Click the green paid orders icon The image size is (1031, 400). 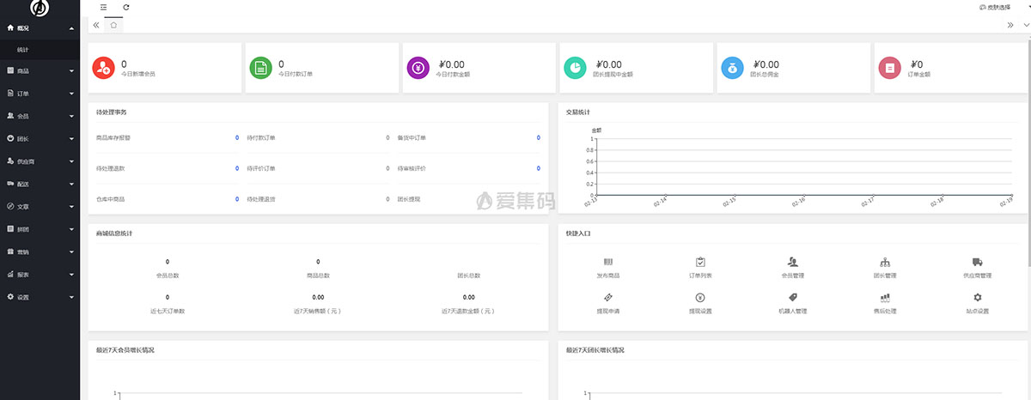[260, 68]
